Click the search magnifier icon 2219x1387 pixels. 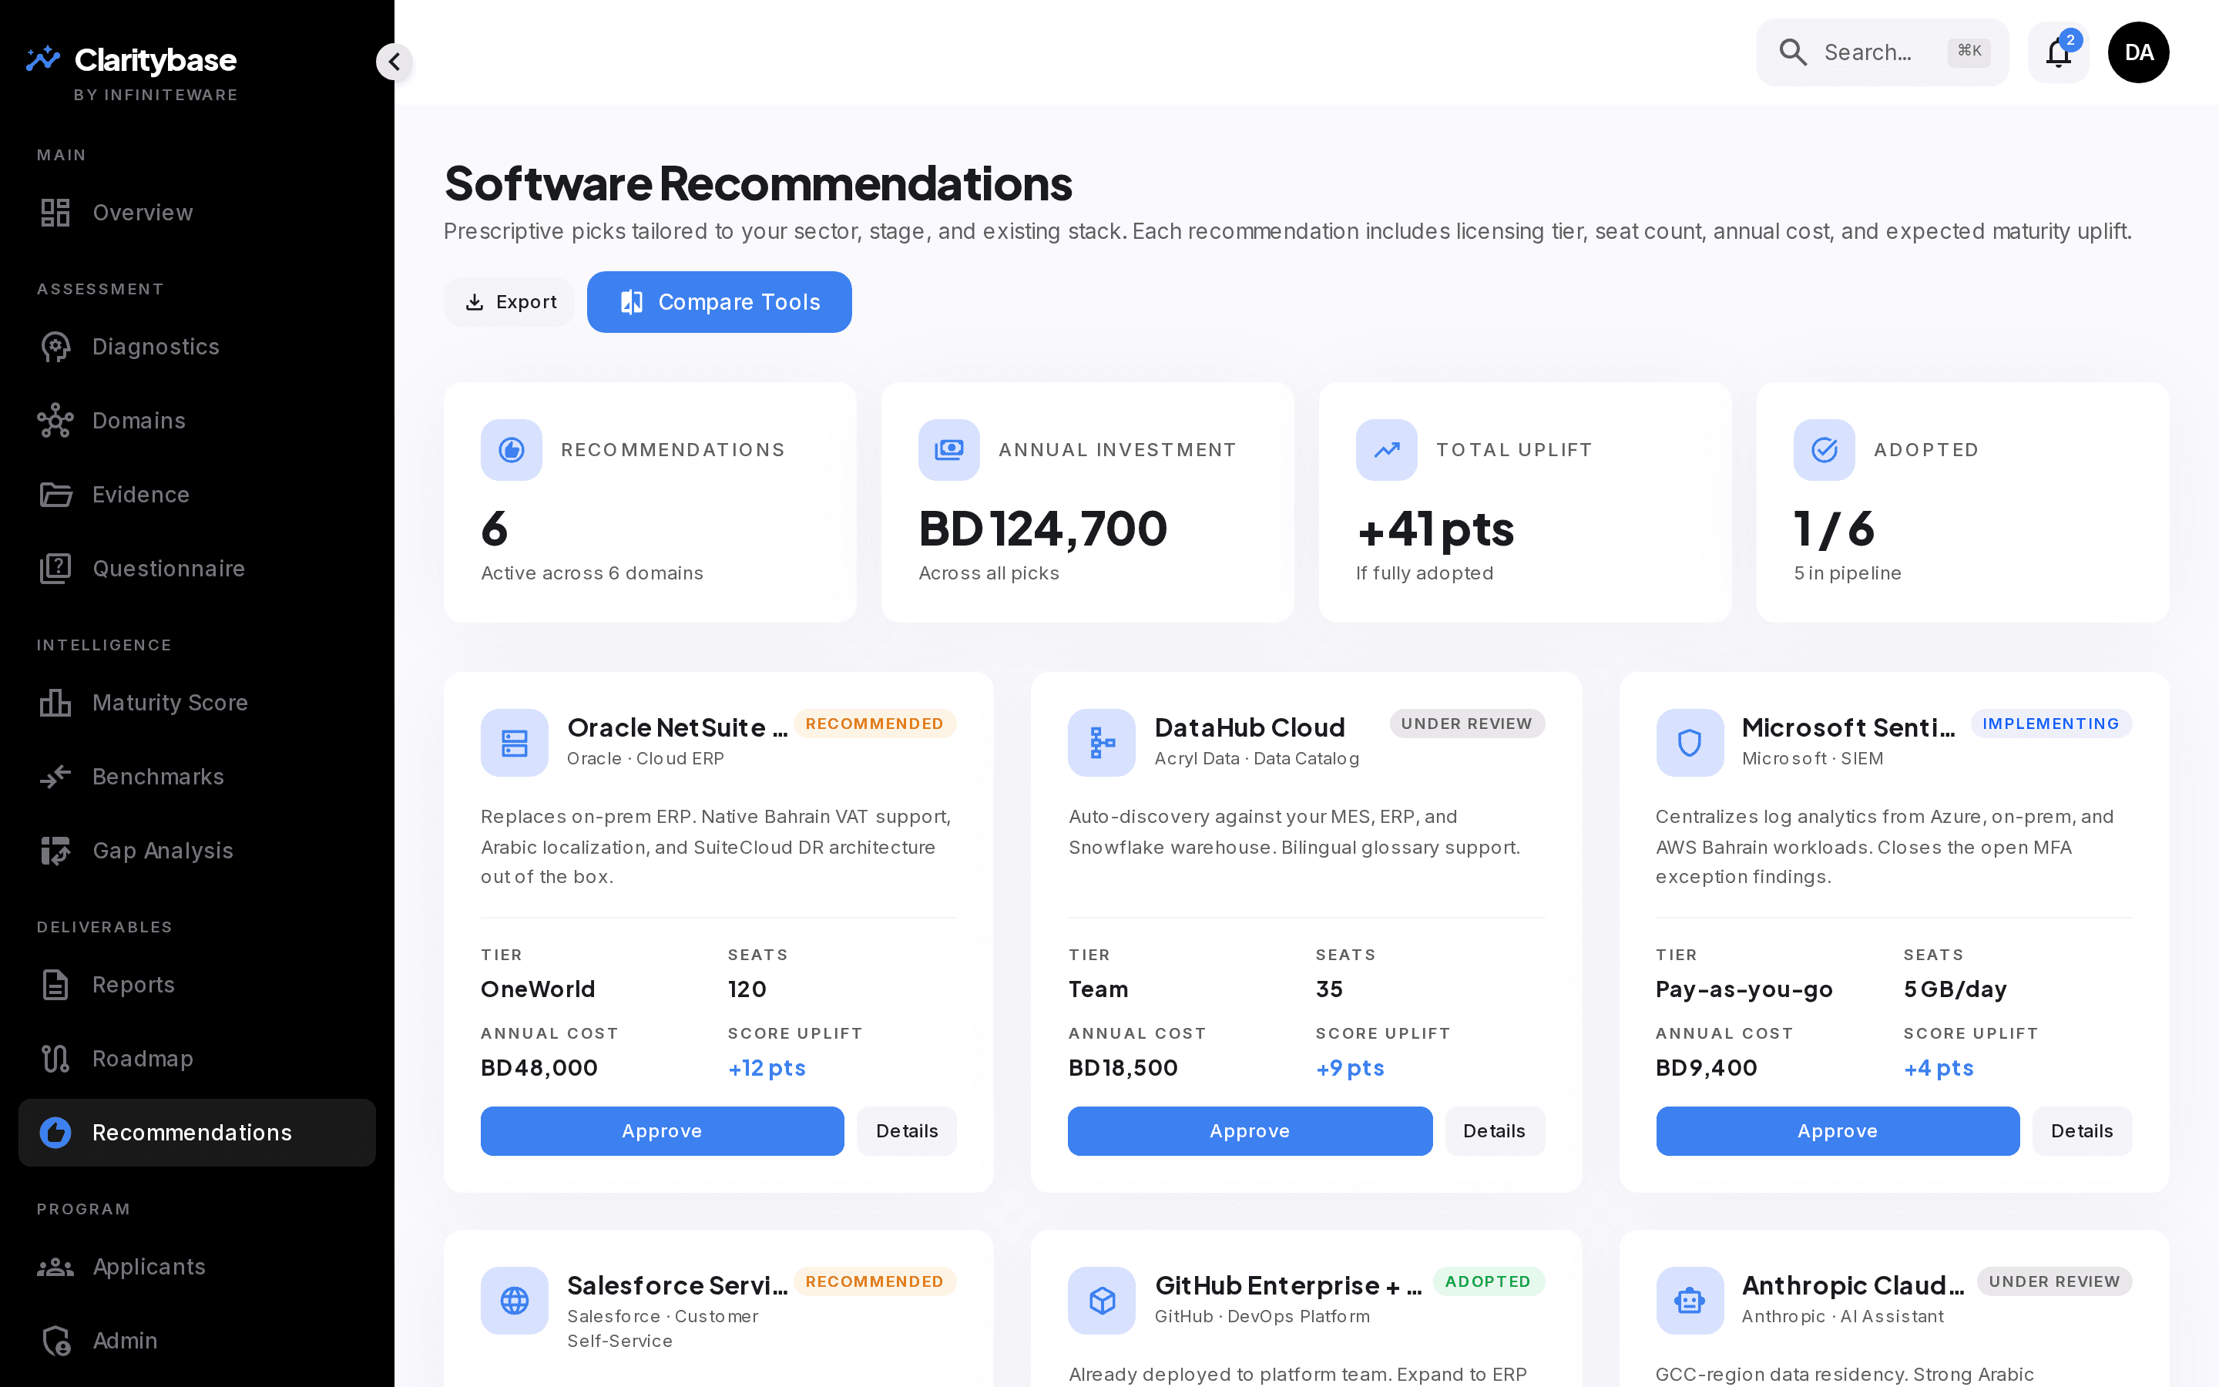tap(1793, 52)
